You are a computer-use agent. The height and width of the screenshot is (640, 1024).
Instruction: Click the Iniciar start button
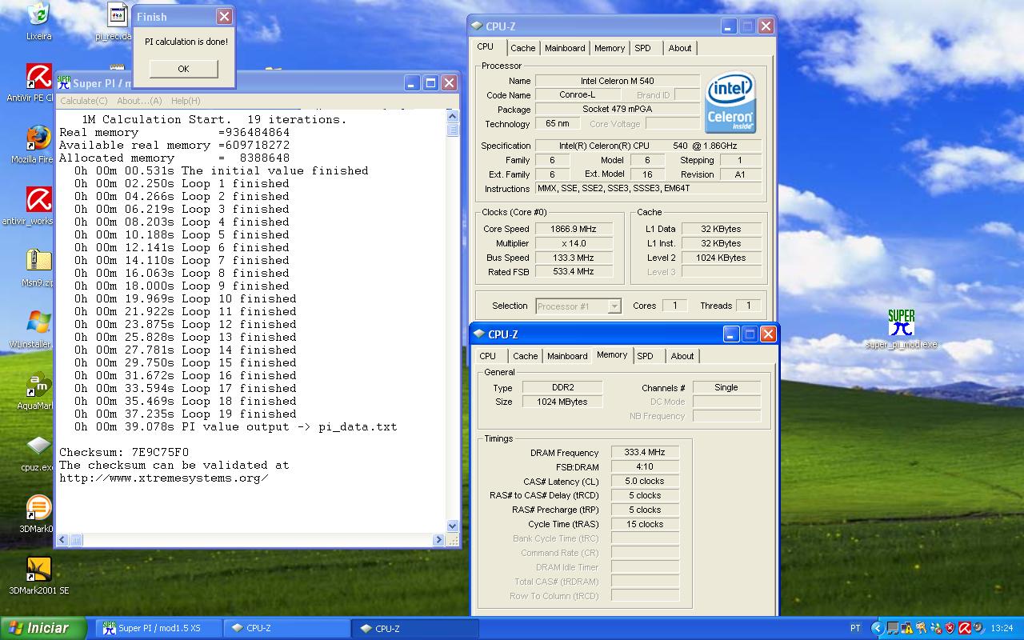click(x=43, y=628)
